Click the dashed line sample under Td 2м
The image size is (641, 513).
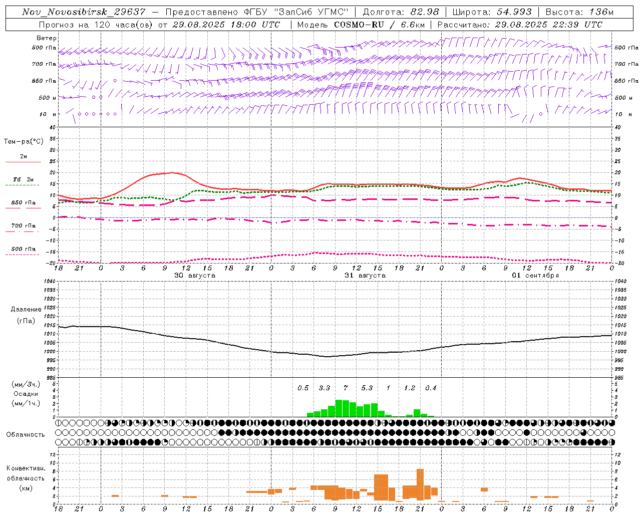click(22, 185)
